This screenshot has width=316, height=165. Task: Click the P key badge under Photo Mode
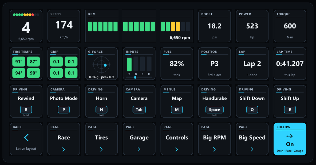64,110
